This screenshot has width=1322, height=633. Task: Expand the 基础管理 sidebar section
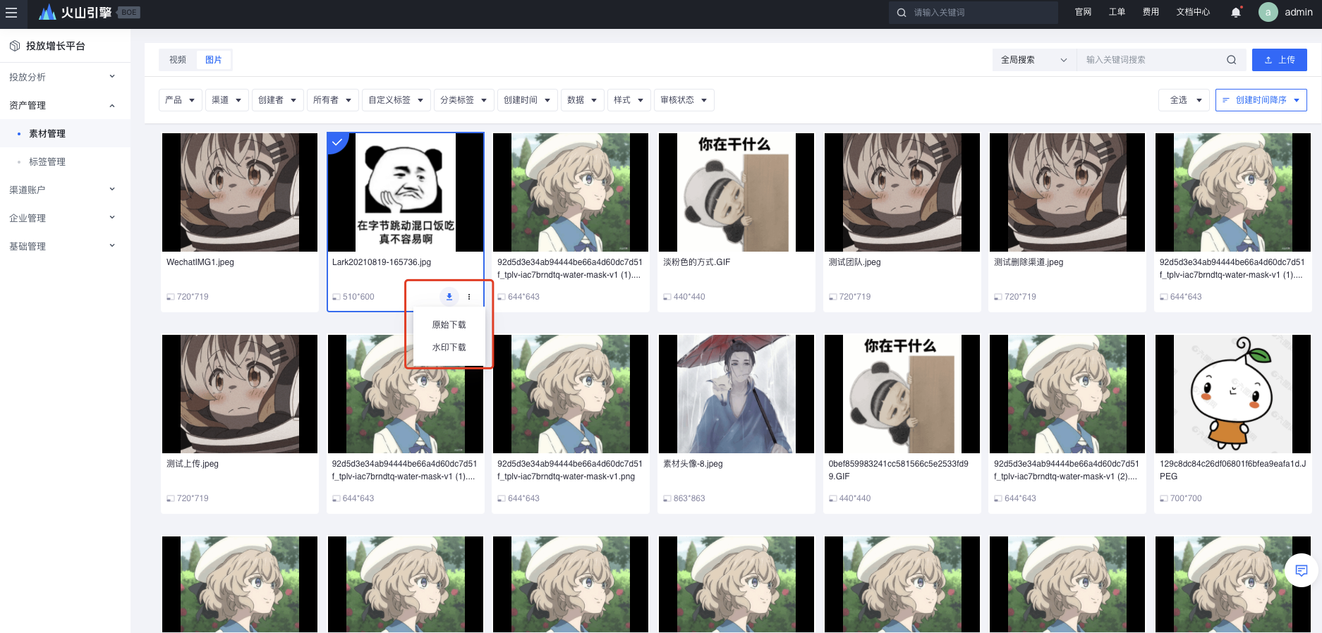65,246
